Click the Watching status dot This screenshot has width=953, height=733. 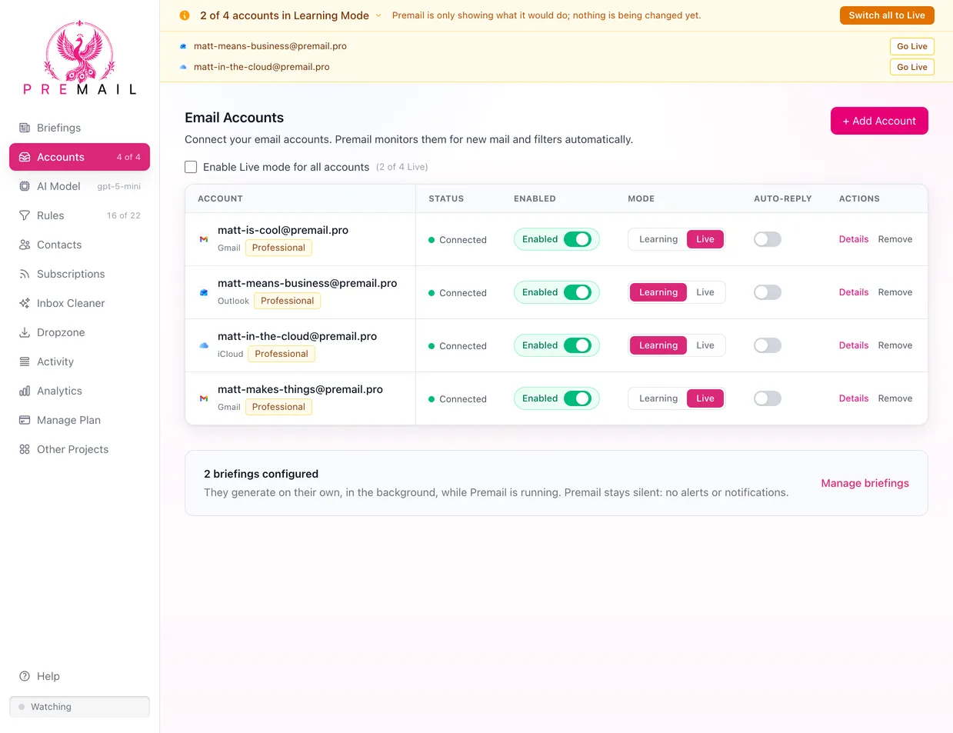pos(22,707)
